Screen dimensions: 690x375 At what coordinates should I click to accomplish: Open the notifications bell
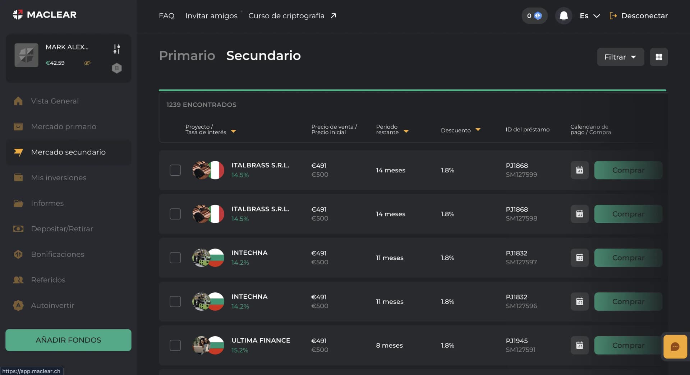click(x=563, y=16)
